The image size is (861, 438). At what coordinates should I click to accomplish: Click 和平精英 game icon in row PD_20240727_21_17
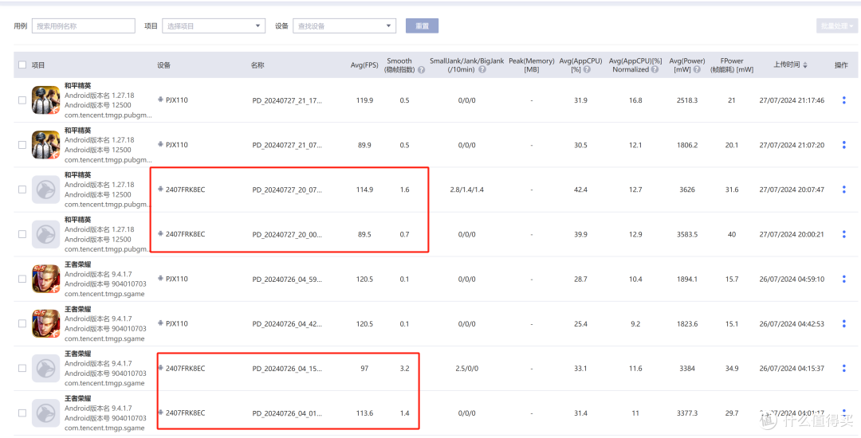[x=45, y=100]
